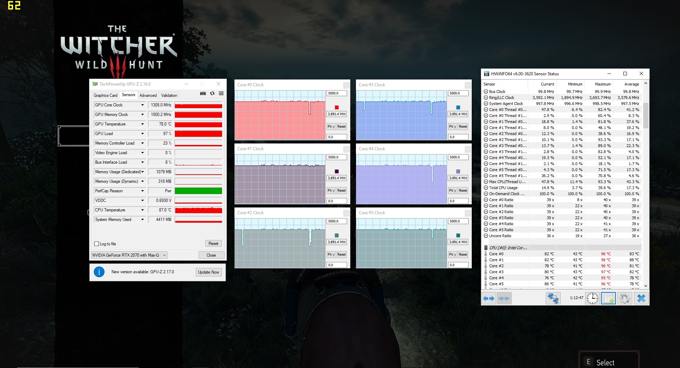Open the PerfCap Reason dropdown
The image size is (680, 368).
142,191
